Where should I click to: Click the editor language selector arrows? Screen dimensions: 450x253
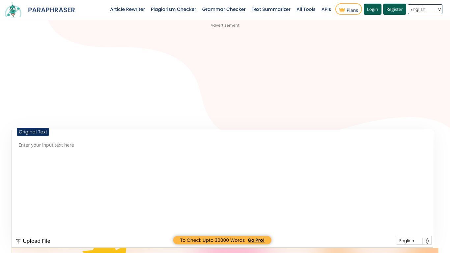click(427, 241)
